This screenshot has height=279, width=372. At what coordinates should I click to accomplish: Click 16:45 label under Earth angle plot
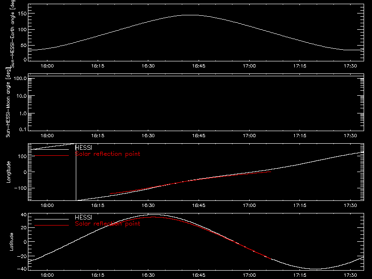199,66
